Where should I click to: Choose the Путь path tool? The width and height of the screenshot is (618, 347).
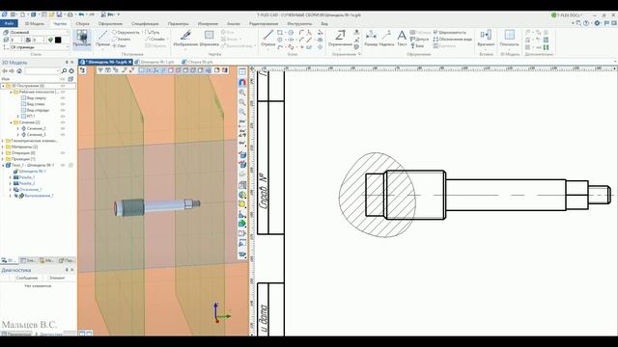[x=153, y=32]
